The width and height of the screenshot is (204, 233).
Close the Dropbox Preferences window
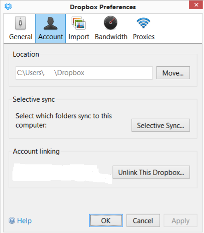196,5
